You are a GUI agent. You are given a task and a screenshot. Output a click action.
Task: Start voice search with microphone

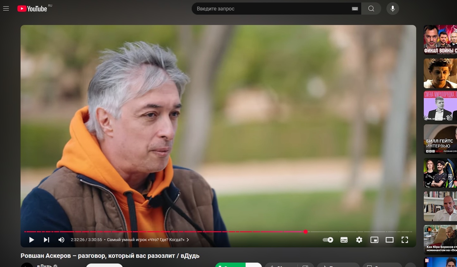point(392,9)
